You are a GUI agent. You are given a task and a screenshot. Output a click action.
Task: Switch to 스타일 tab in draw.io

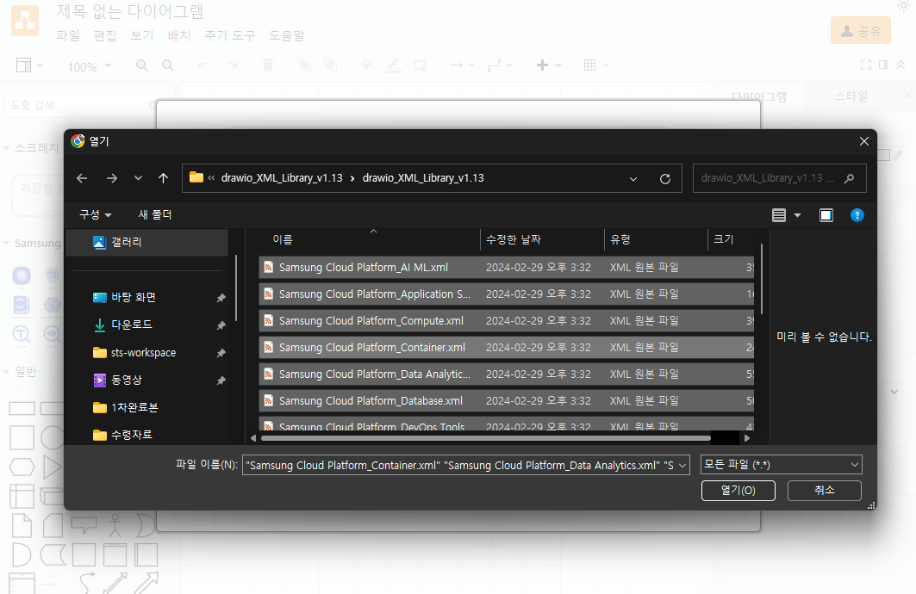pyautogui.click(x=851, y=96)
